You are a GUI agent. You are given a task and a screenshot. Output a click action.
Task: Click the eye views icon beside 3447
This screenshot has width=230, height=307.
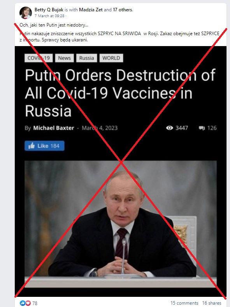point(170,128)
